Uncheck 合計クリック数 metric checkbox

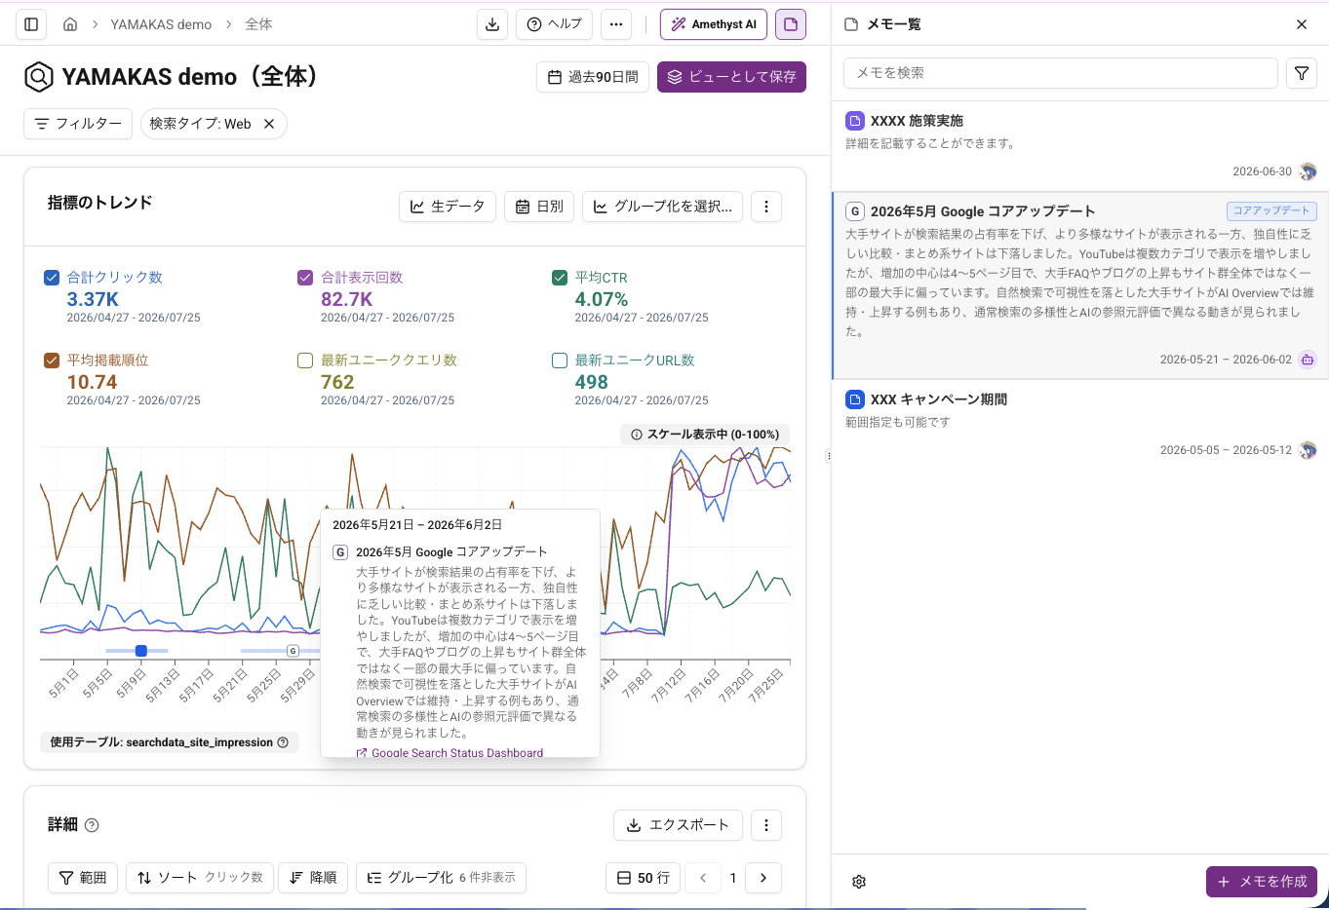pos(52,278)
